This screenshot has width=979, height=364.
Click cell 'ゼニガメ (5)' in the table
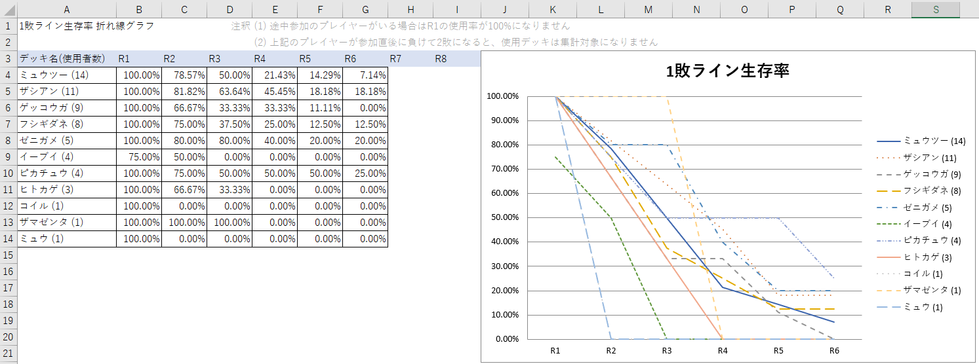tap(67, 141)
